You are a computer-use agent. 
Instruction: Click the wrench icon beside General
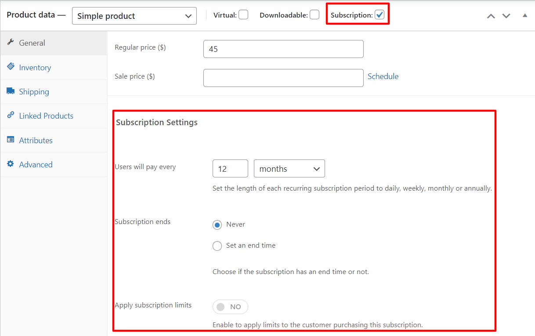[11, 43]
